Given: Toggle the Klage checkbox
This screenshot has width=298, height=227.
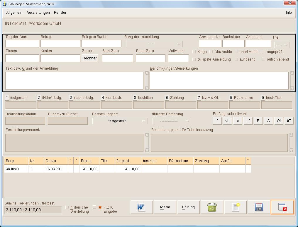Looking at the screenshot, I should coord(194,52).
